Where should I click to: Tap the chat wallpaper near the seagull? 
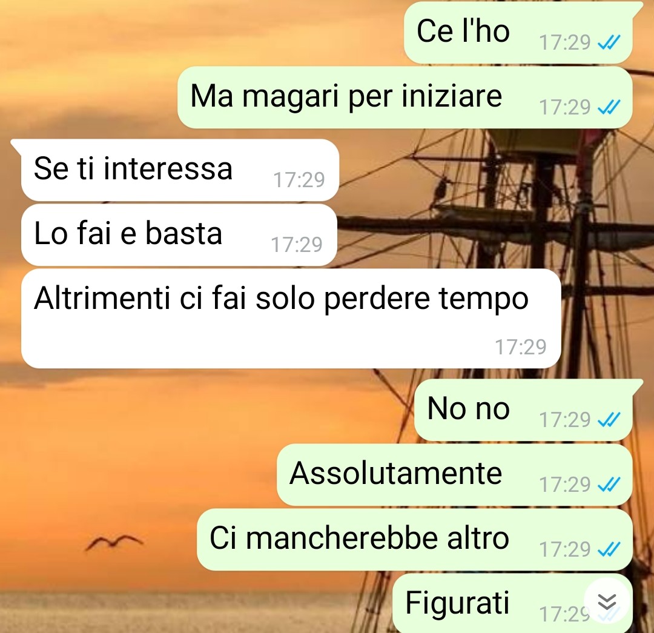tap(113, 543)
